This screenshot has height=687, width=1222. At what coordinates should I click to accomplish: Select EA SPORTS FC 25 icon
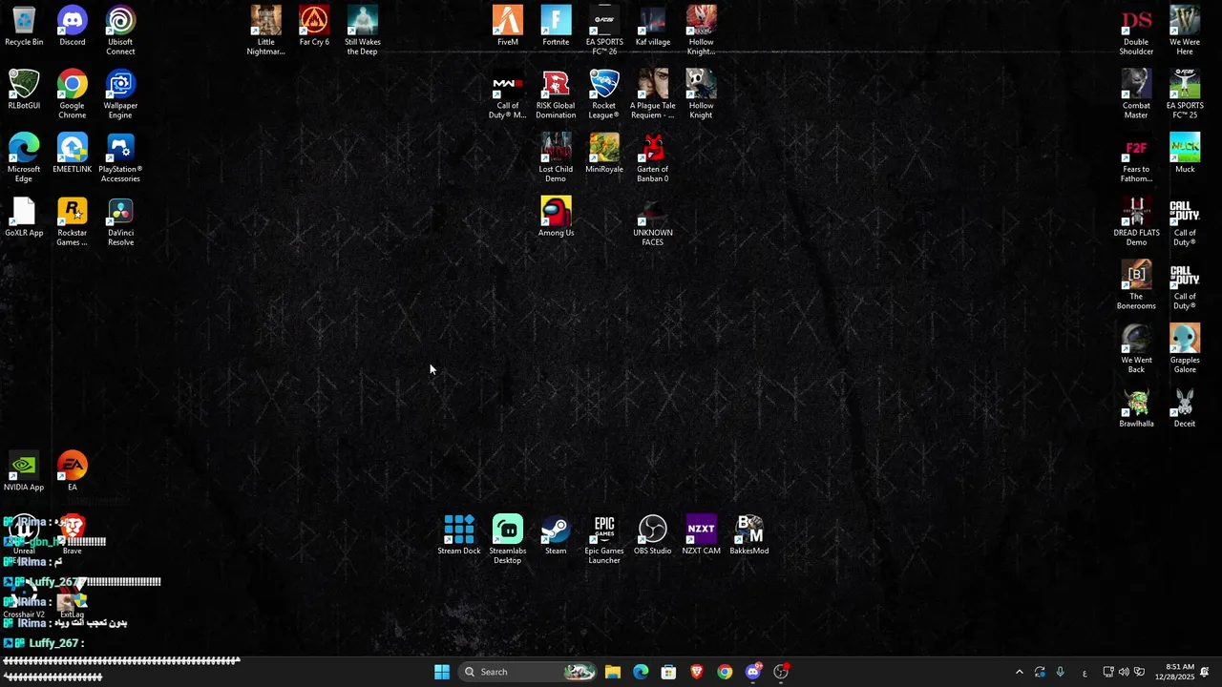(1185, 94)
